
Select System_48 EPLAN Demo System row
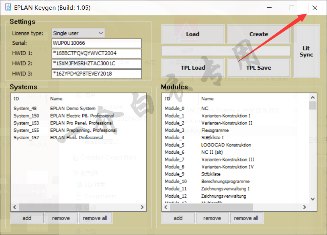pyautogui.click(x=78, y=108)
